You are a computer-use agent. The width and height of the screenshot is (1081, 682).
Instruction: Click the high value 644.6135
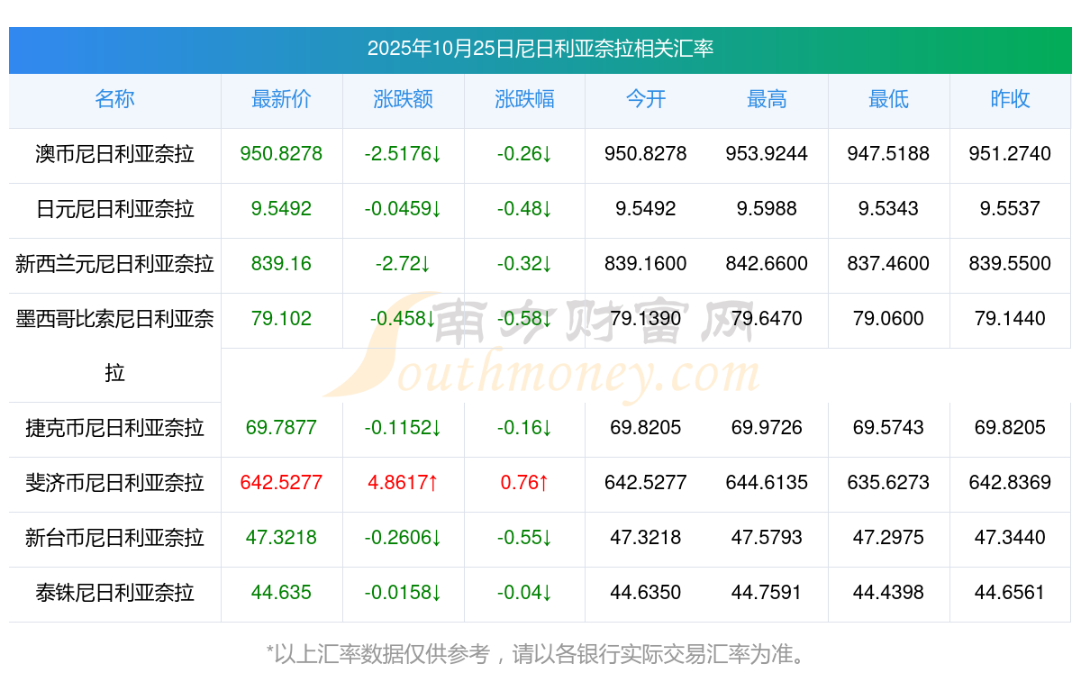(x=767, y=483)
